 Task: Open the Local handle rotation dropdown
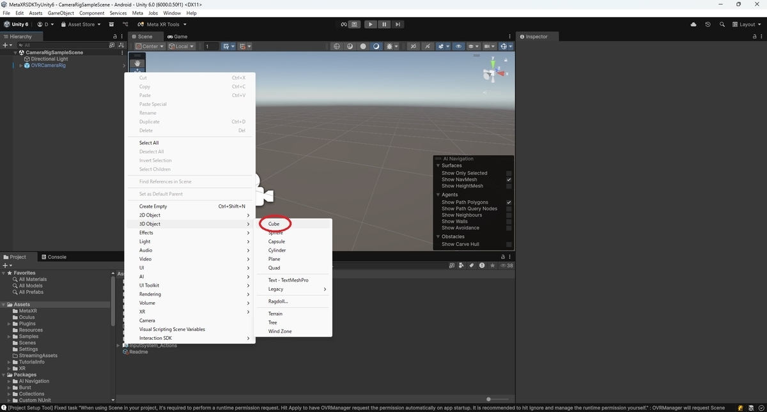point(182,46)
